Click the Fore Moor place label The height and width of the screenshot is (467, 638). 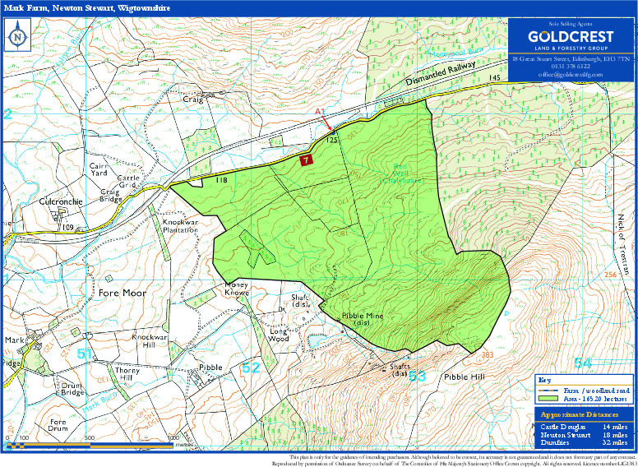click(x=121, y=292)
